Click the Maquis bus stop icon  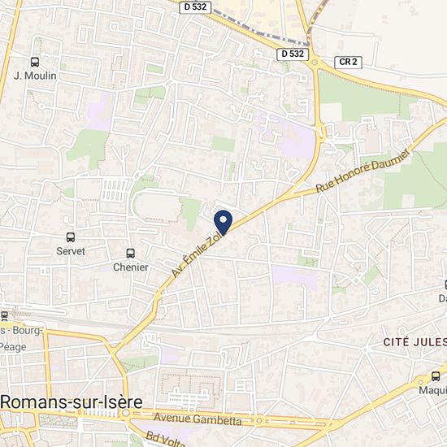click(x=436, y=376)
